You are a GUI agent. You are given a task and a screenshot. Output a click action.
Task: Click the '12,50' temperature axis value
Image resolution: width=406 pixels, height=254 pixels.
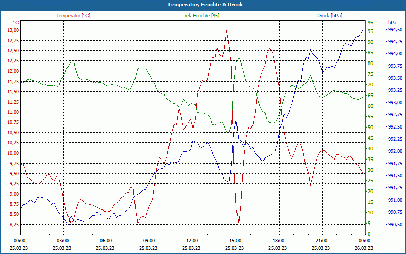13,51
